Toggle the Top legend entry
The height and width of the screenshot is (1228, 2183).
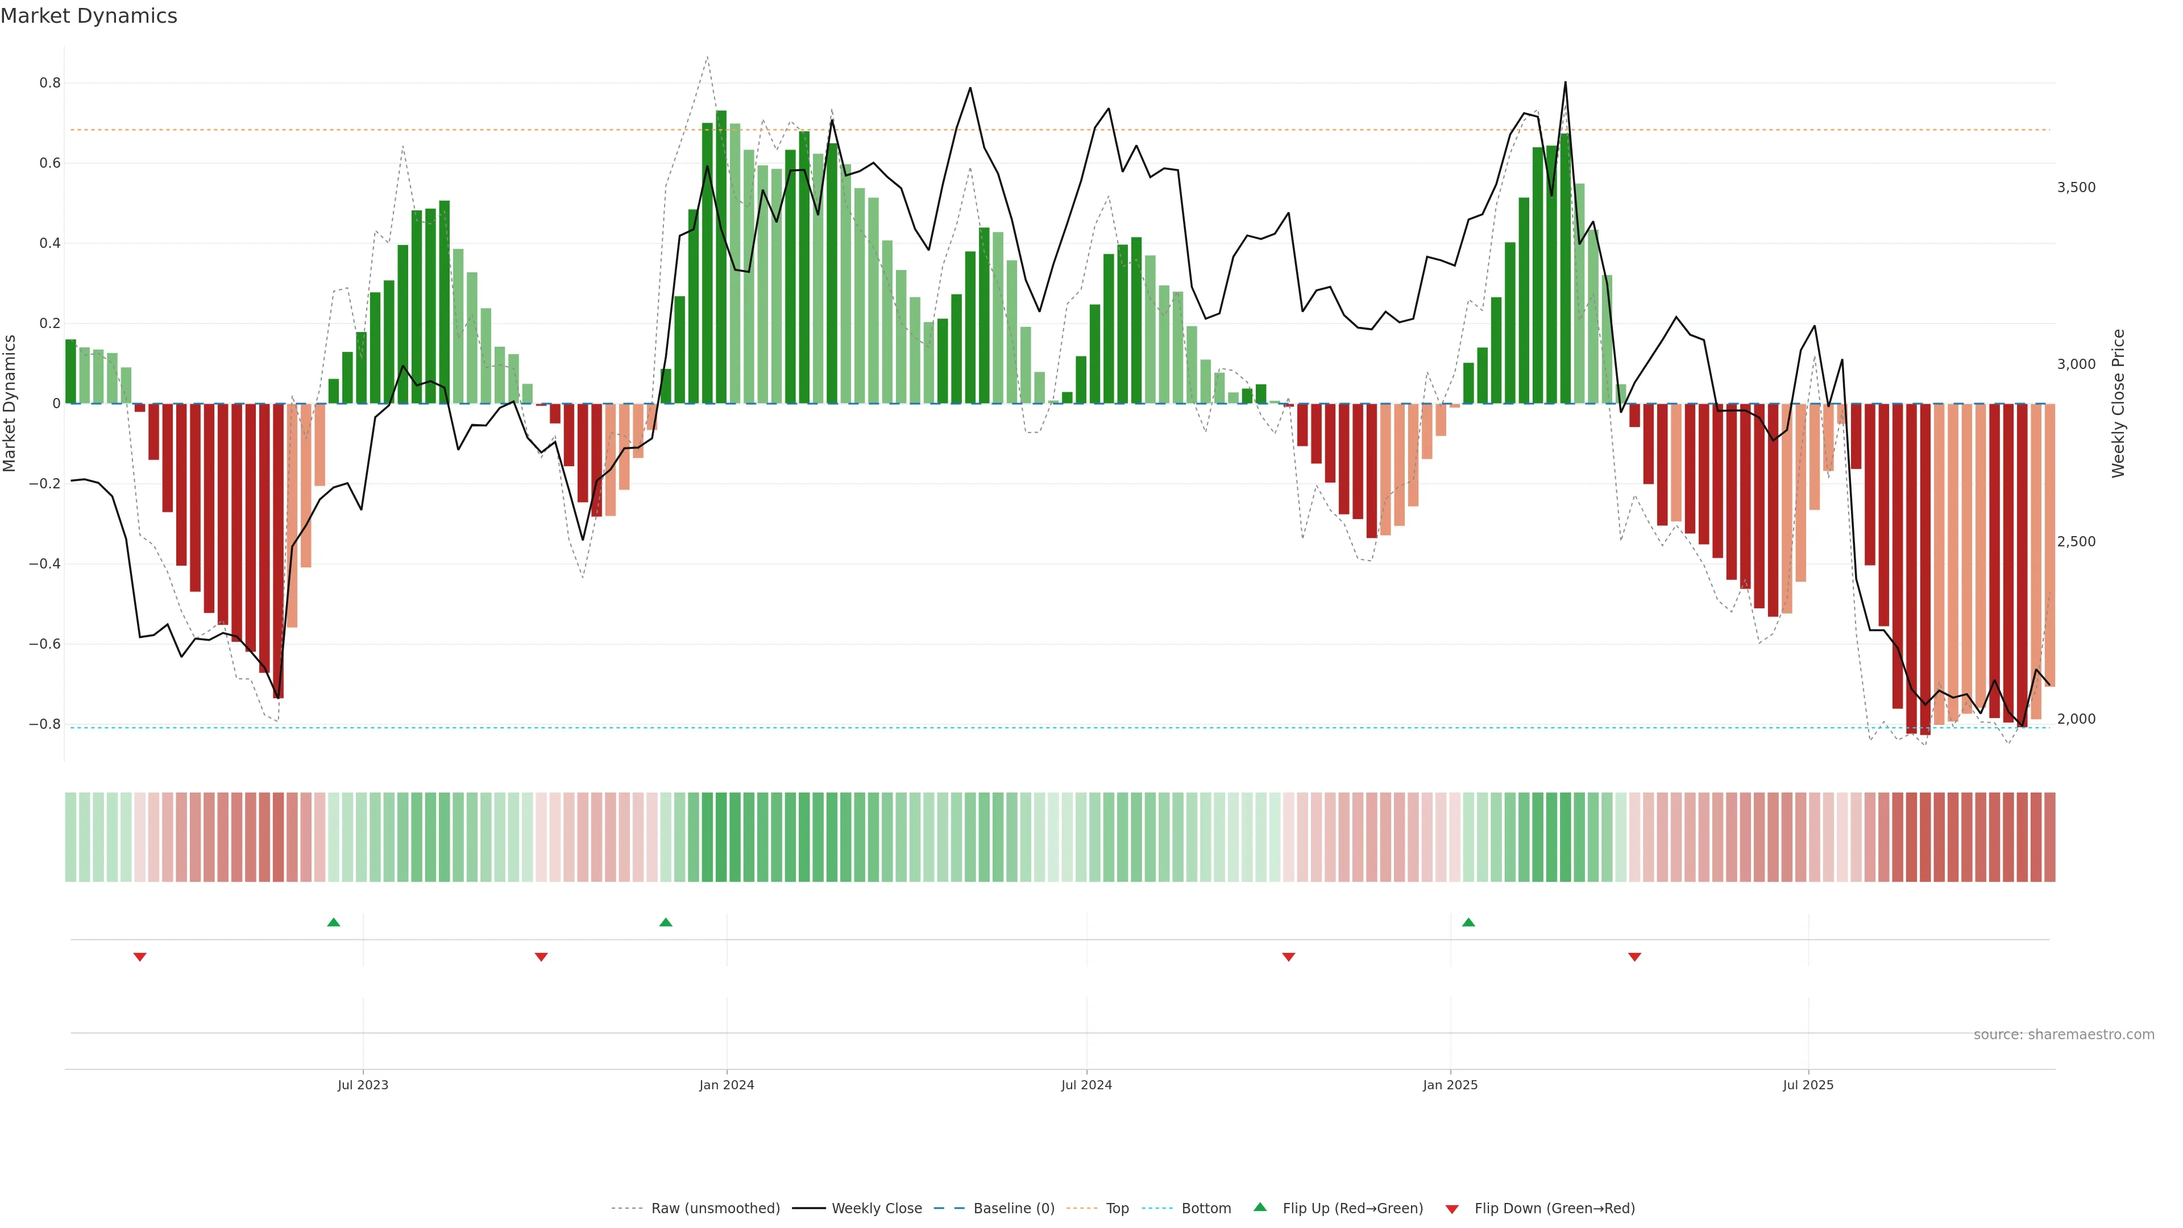click(1117, 1209)
